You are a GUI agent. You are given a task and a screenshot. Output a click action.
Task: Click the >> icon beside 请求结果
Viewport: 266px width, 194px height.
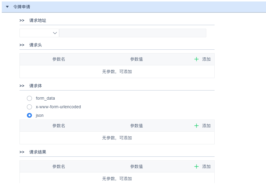coord(22,152)
